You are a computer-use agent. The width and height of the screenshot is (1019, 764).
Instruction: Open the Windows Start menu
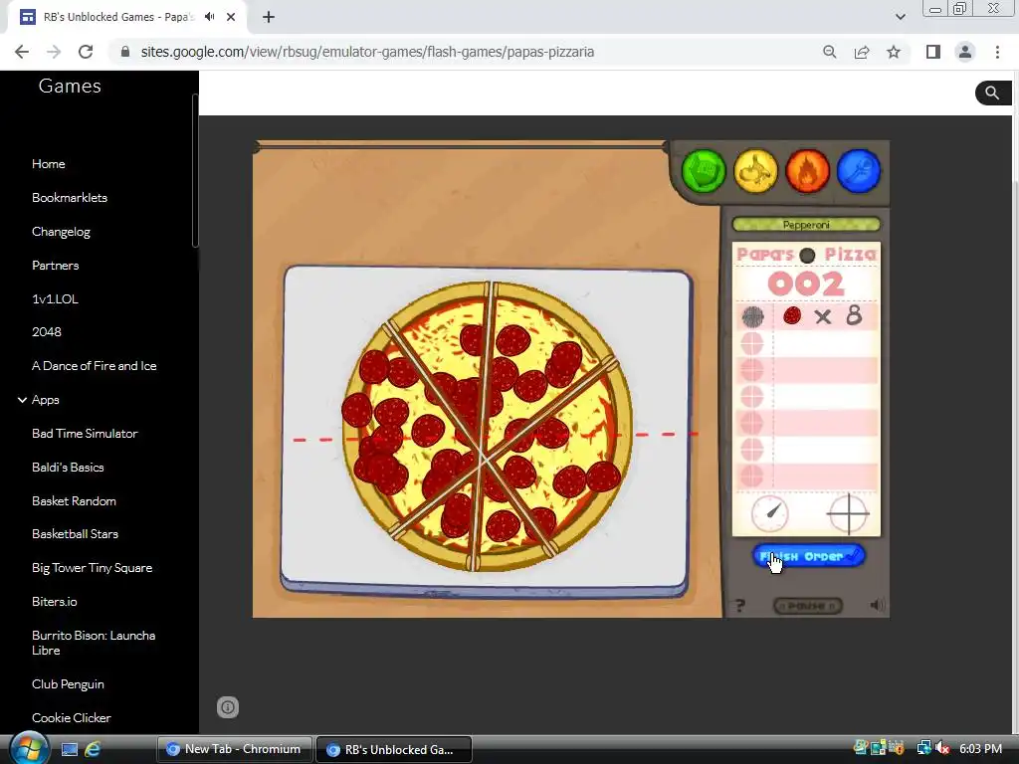tap(29, 748)
